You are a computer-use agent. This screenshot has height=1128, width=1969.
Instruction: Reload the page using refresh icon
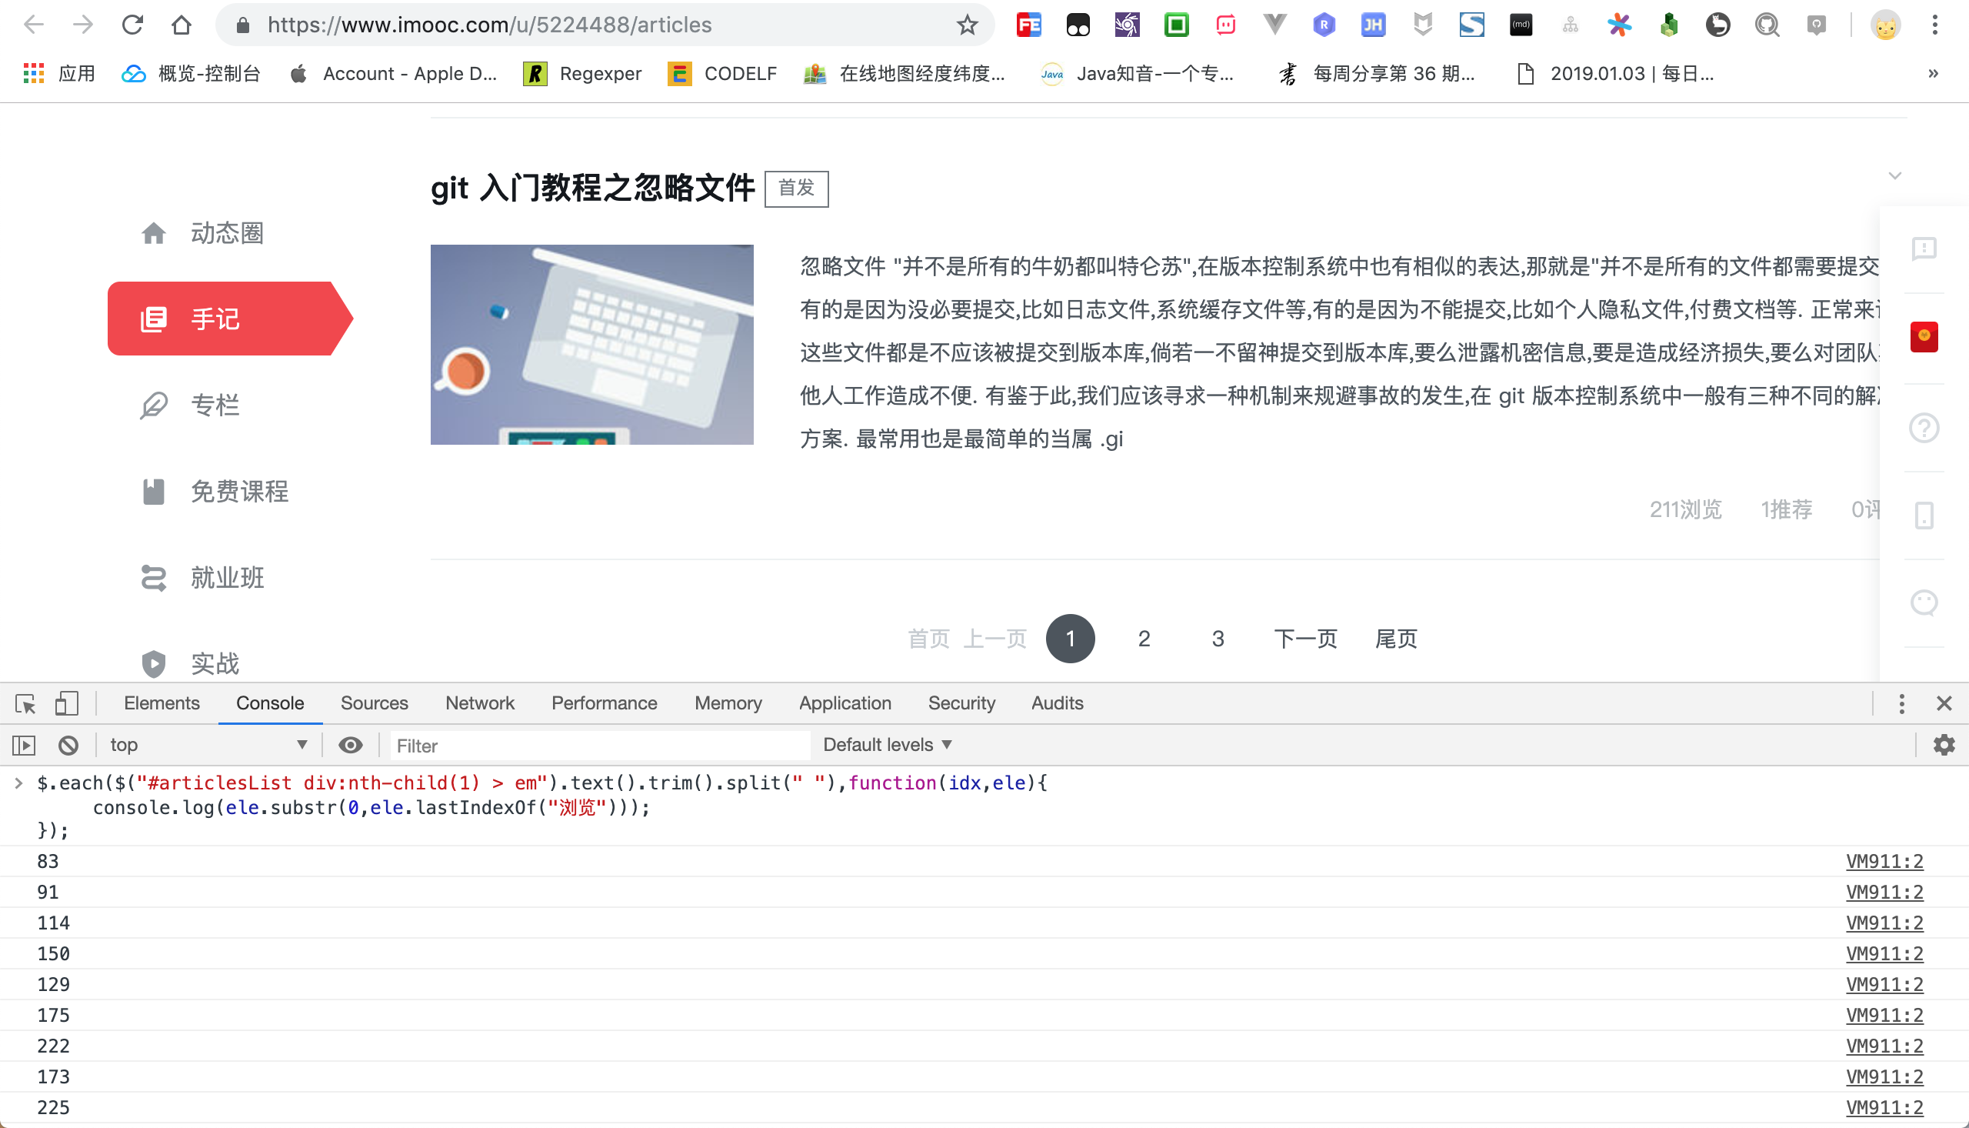[x=132, y=25]
